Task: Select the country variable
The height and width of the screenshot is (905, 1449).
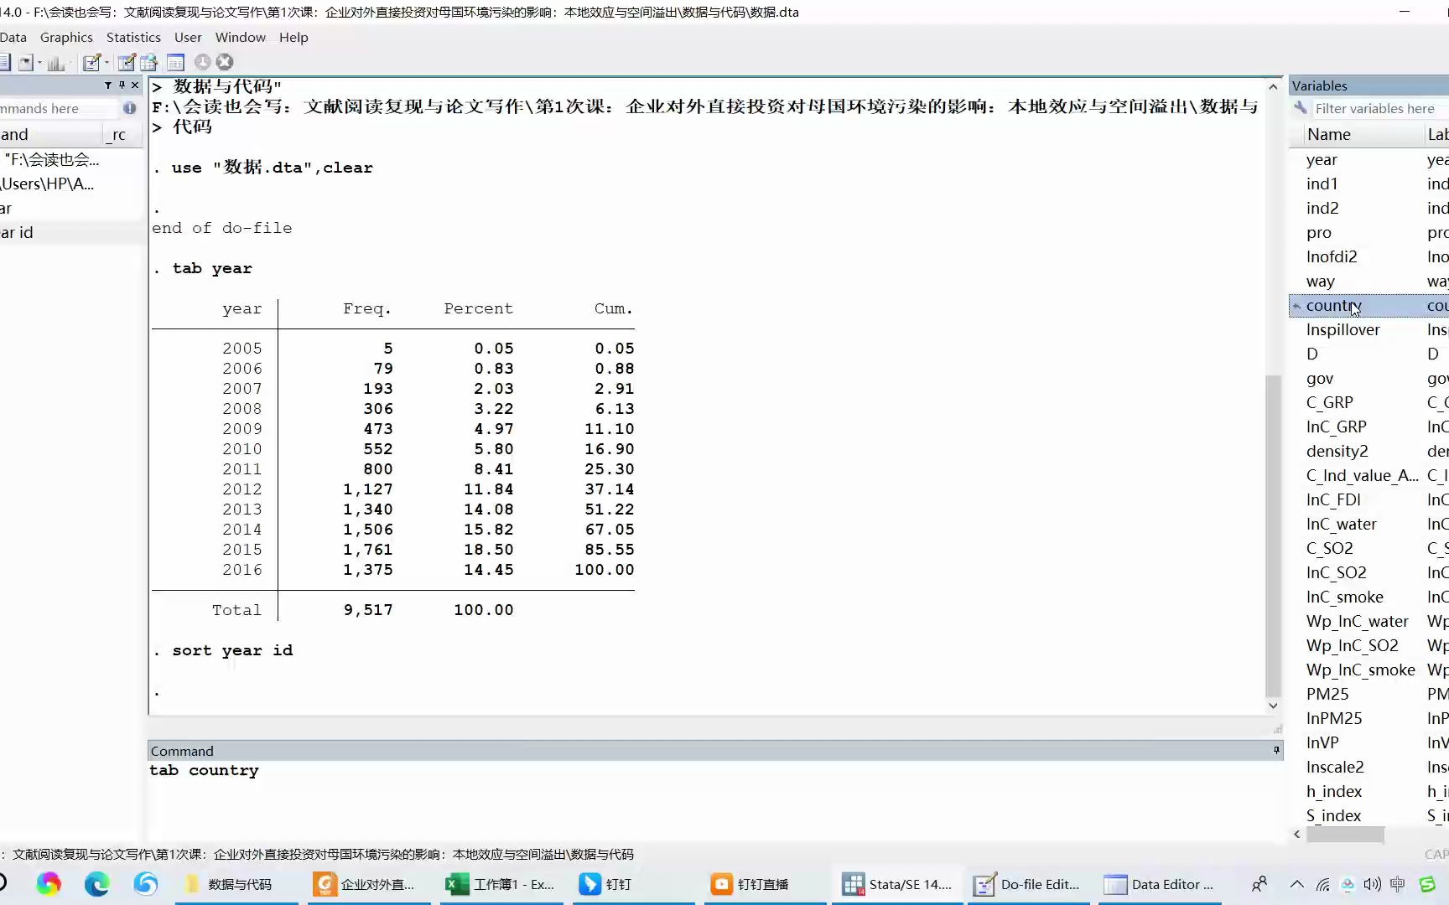Action: 1333,305
